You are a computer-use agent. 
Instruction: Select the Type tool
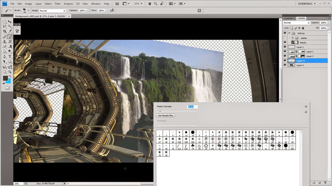[10, 57]
